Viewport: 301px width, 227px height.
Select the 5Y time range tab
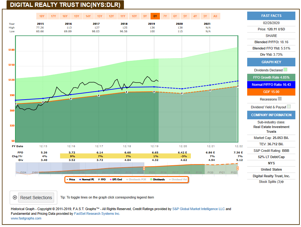[185, 16]
